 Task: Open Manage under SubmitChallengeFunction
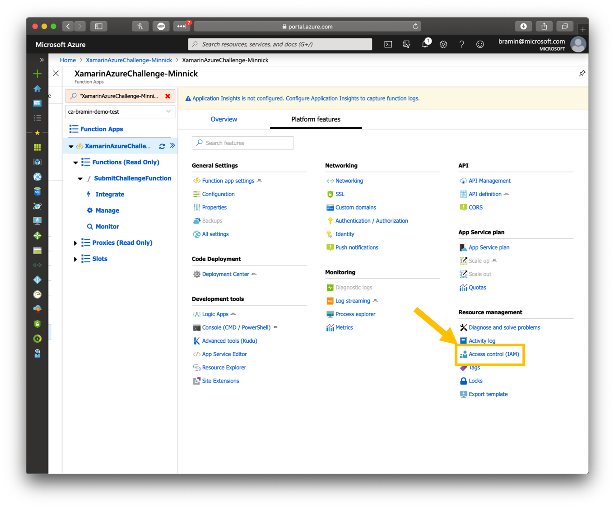(107, 210)
